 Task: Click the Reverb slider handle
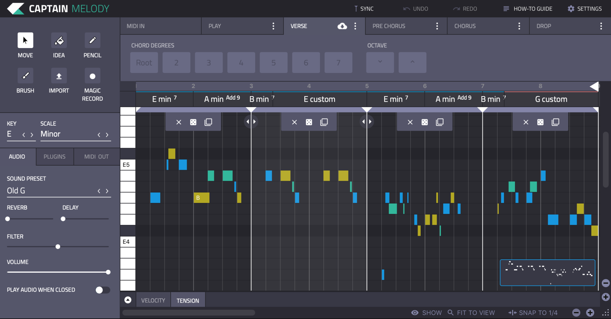coord(8,219)
